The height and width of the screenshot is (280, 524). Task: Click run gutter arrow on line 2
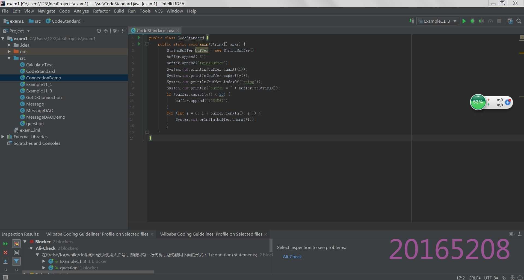[x=139, y=44]
